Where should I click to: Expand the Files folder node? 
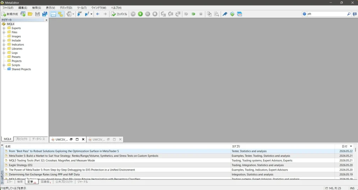click(x=4, y=32)
